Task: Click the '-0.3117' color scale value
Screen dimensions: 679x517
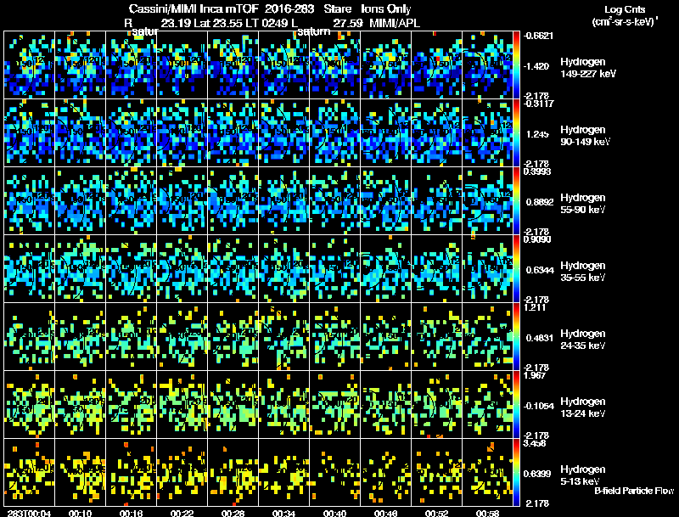Action: pyautogui.click(x=538, y=104)
